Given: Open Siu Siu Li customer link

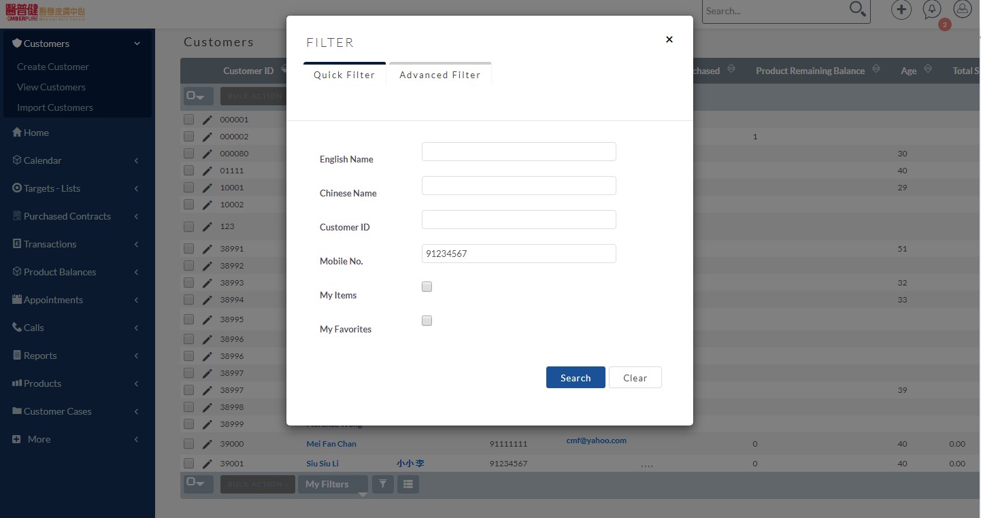Looking at the screenshot, I should (322, 464).
